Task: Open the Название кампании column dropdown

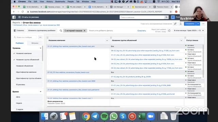Action: click(107, 41)
